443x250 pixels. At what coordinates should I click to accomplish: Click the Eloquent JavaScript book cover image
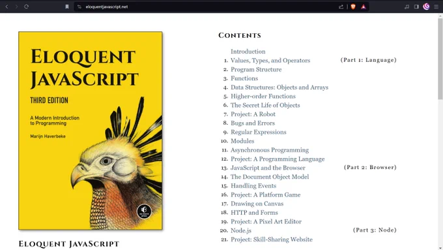click(x=91, y=131)
